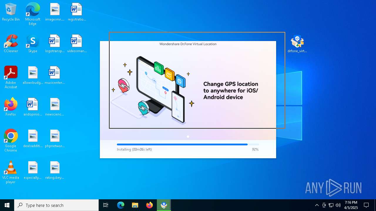The width and height of the screenshot is (376, 211).
Task: Click the 'Change GPS location' headline
Action: 231,91
